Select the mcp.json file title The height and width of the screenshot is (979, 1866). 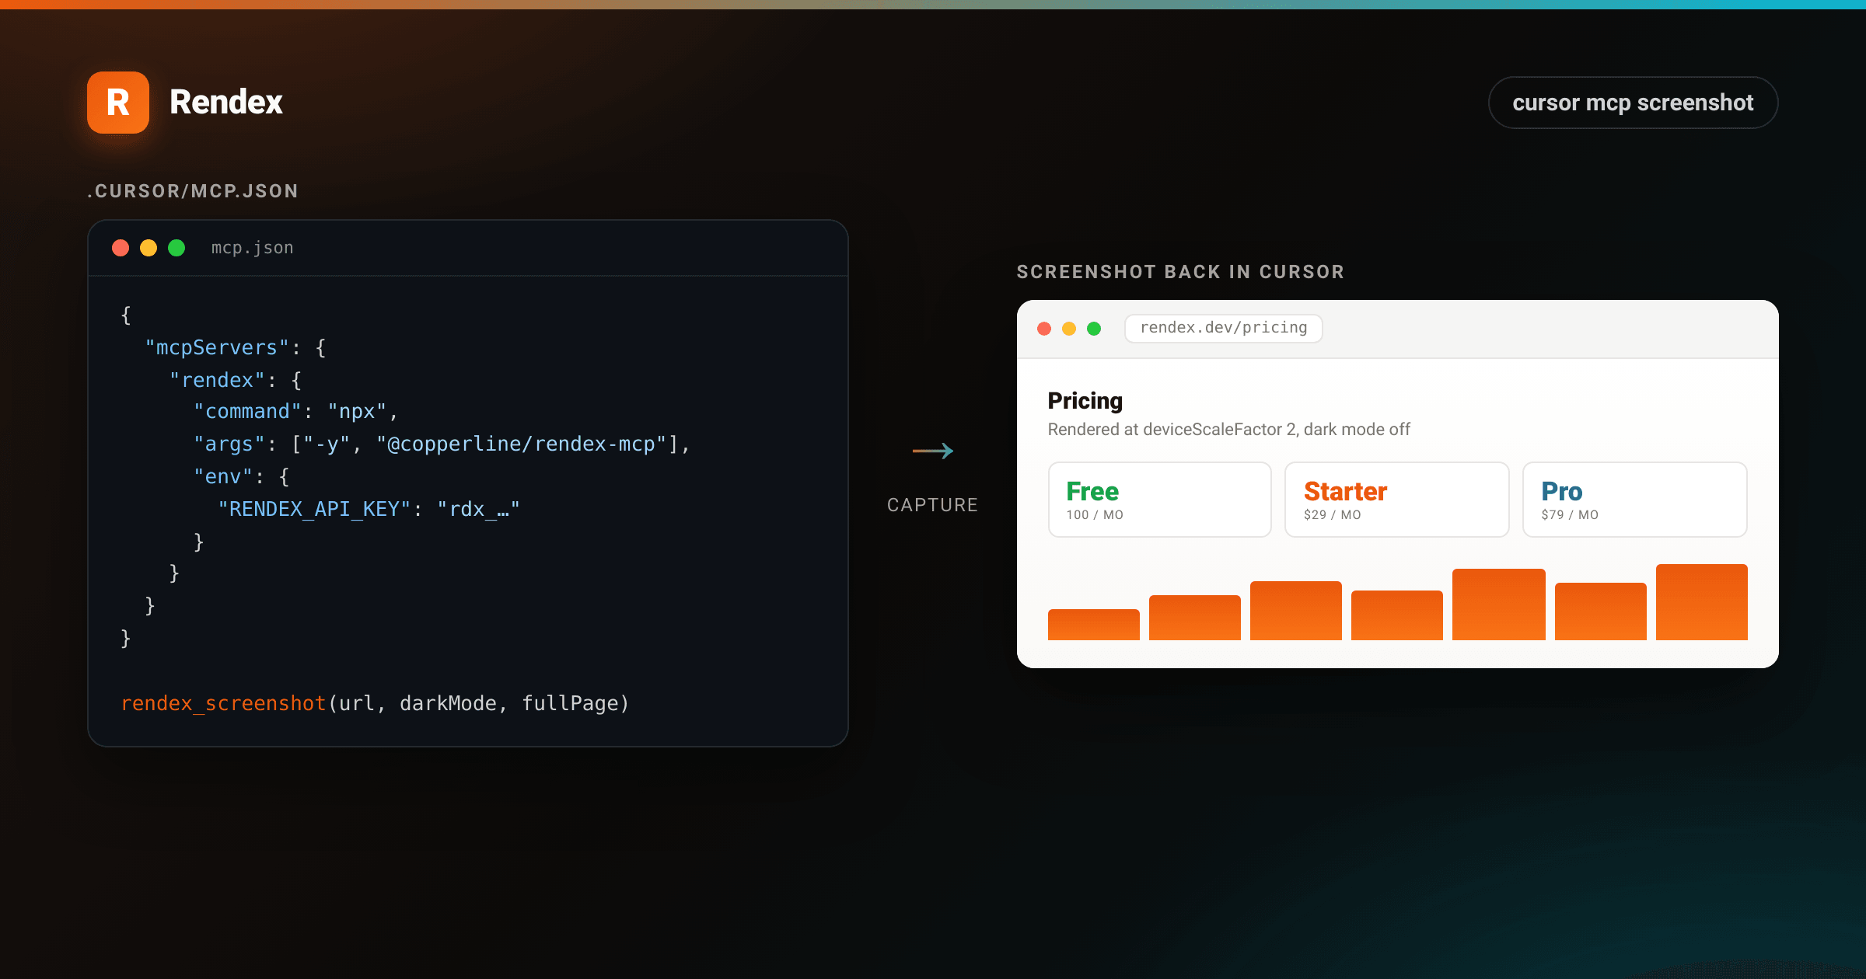[x=253, y=248]
